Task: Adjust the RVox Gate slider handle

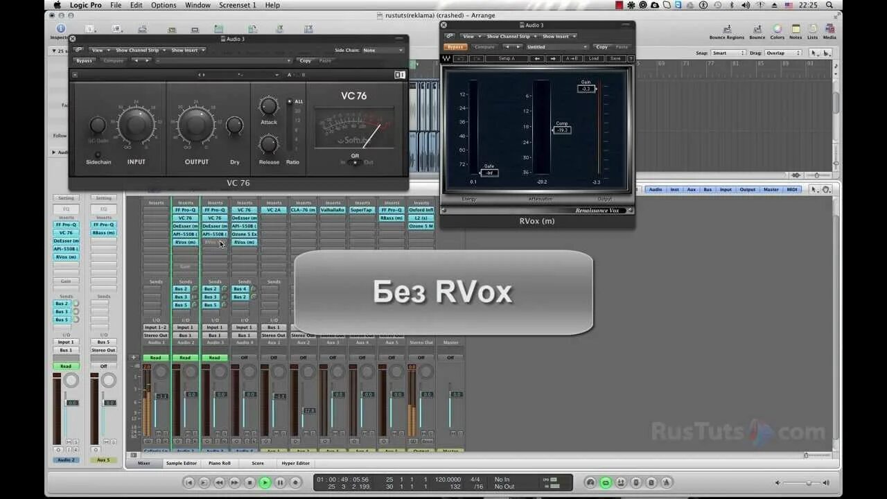Action: (489, 173)
